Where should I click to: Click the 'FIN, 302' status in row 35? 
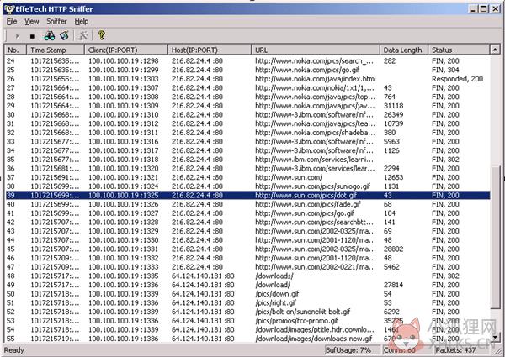445,160
